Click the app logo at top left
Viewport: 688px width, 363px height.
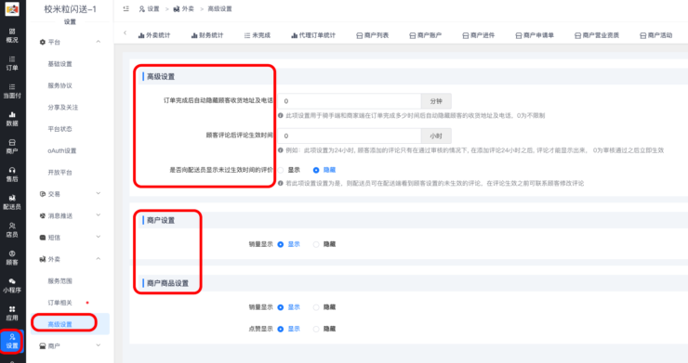pos(12,8)
